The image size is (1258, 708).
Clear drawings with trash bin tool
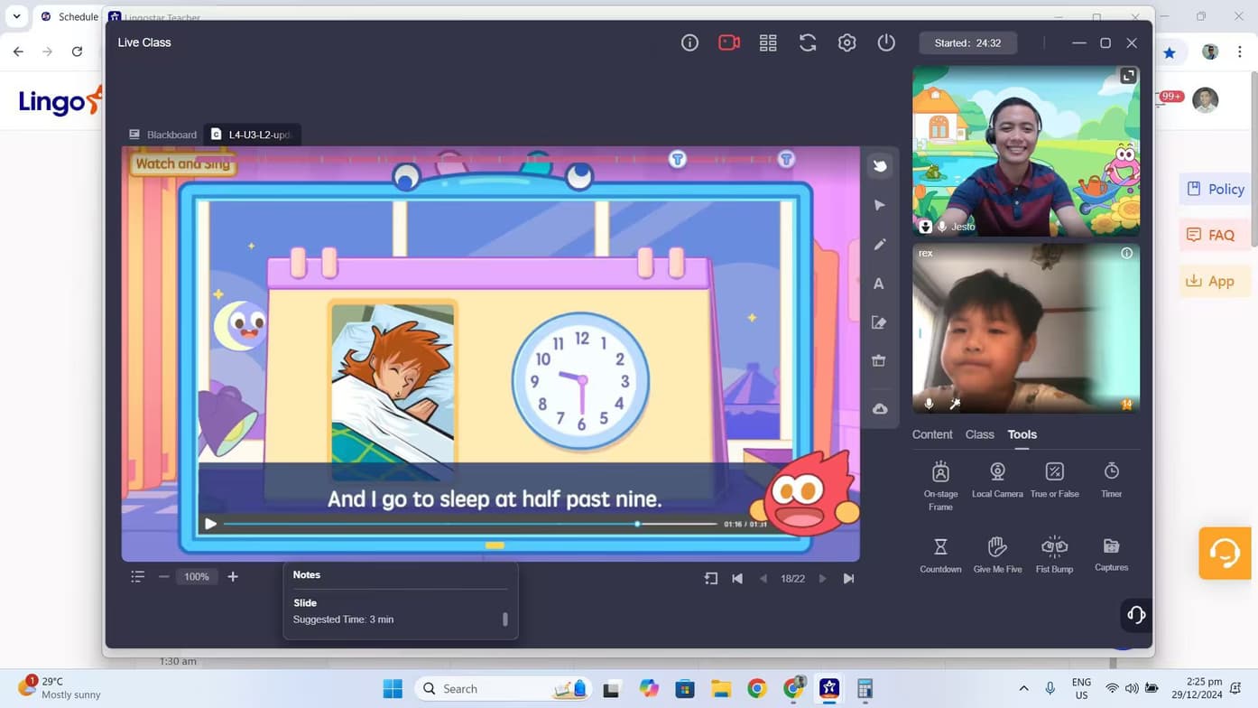[879, 361]
